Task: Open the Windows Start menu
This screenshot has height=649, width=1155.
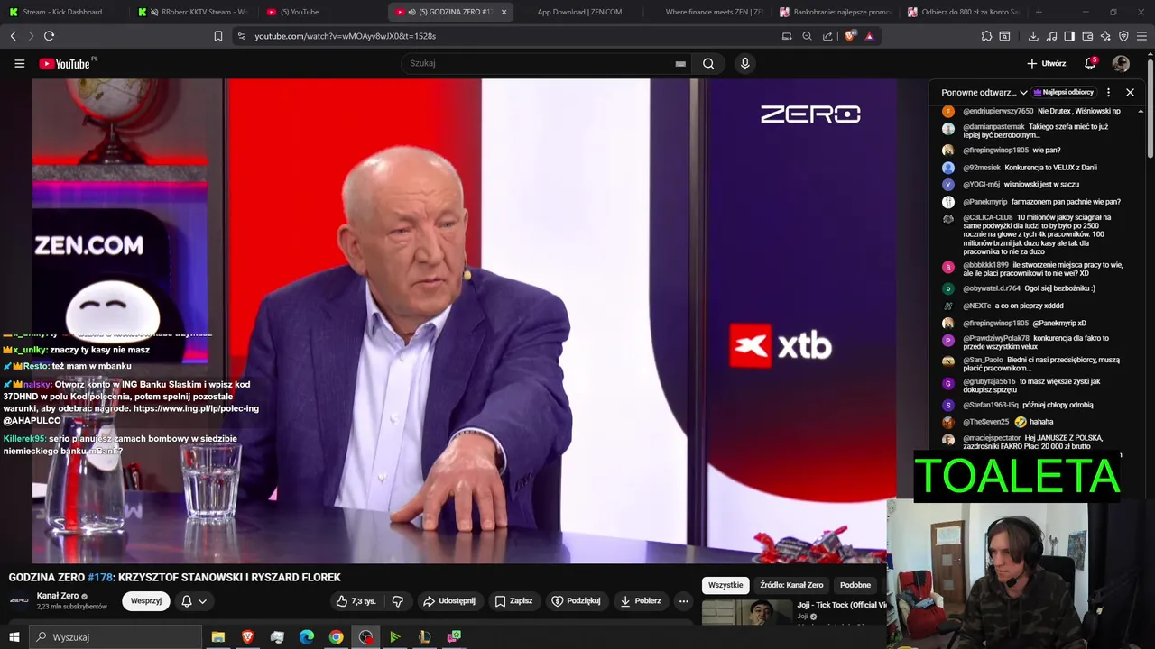Action: [14, 637]
